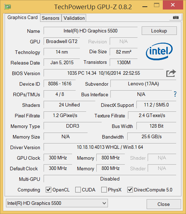186x214 pixels.
Task: Click the GPU-Z app icon in title bar
Action: tap(8, 6)
